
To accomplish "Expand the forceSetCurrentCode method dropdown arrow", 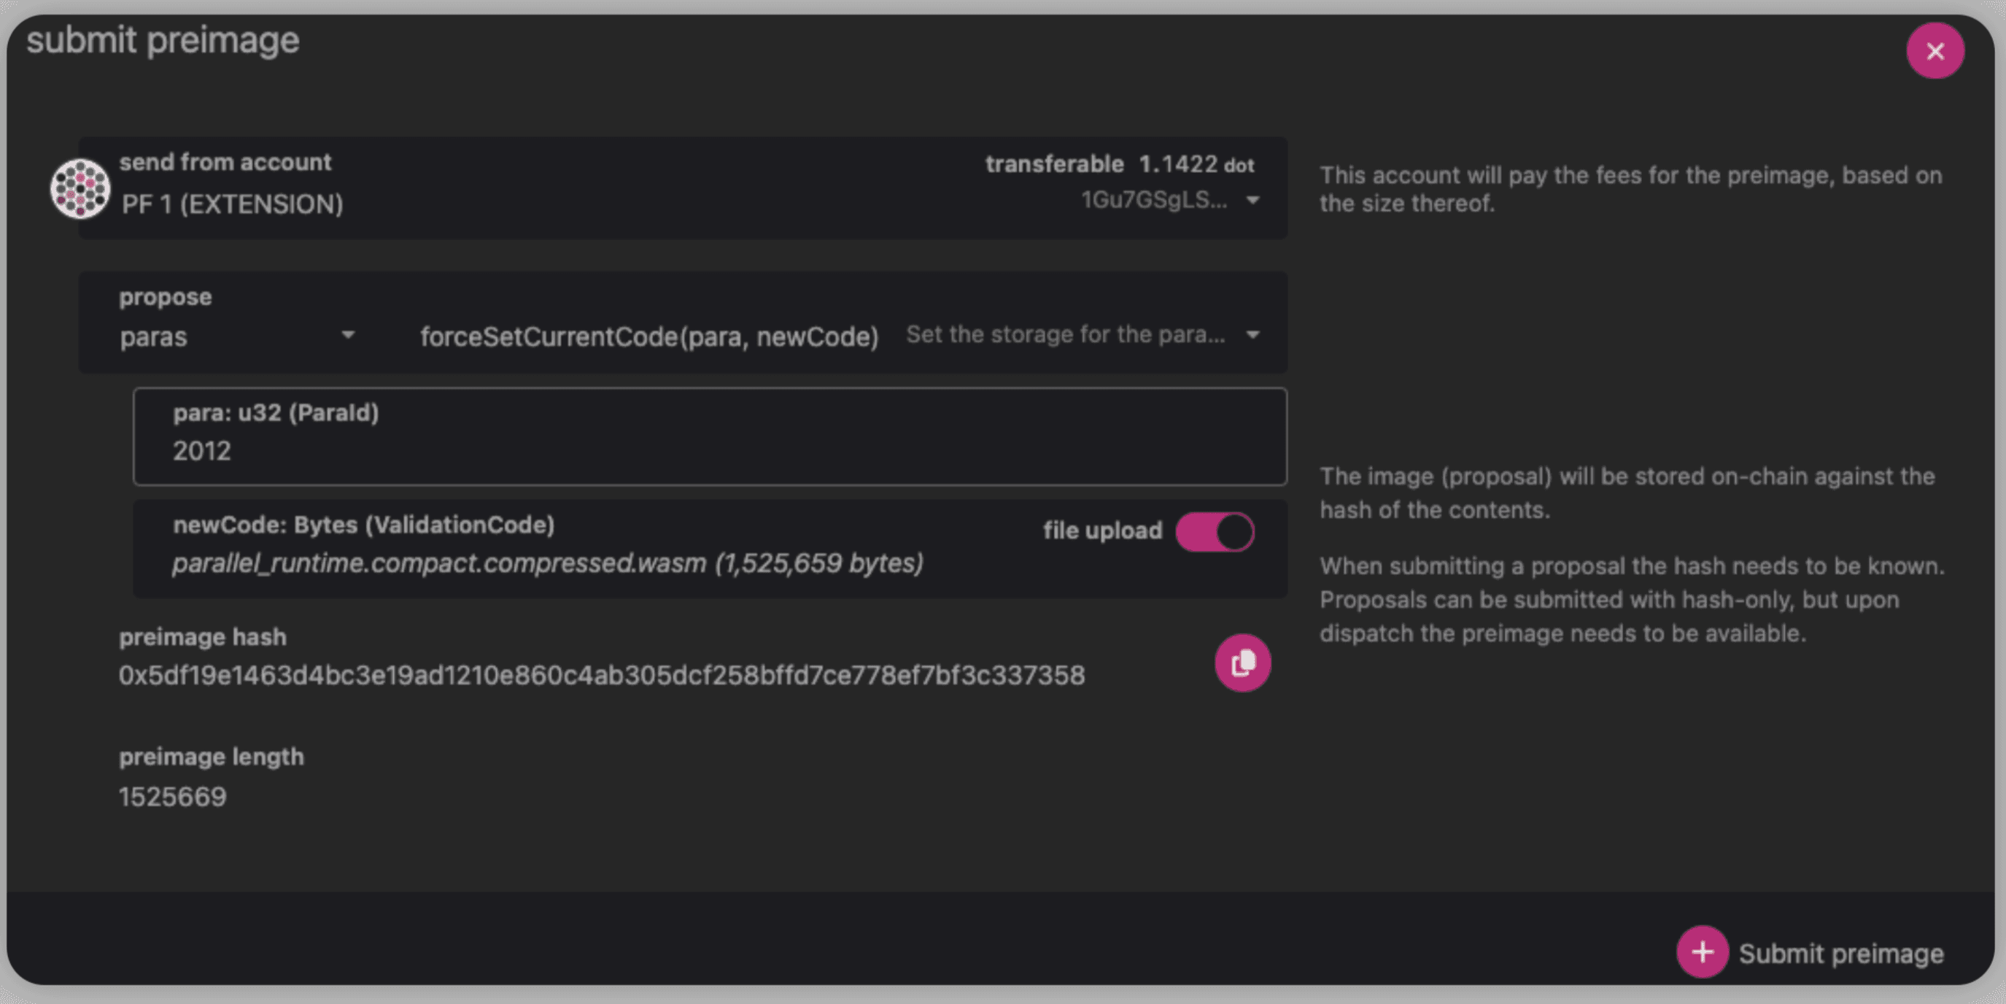I will (x=1253, y=336).
